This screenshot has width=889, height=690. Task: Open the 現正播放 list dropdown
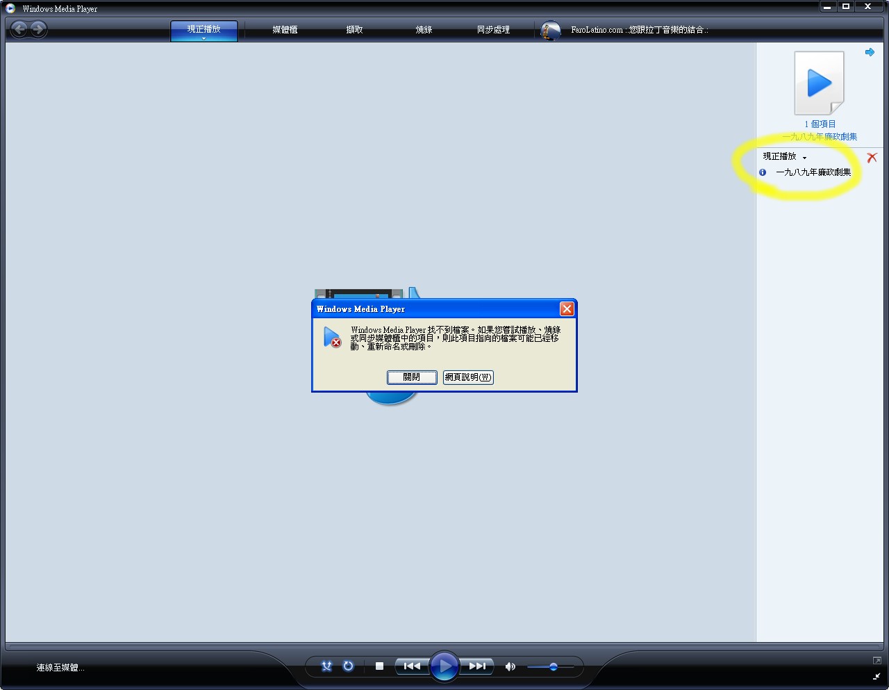[785, 157]
